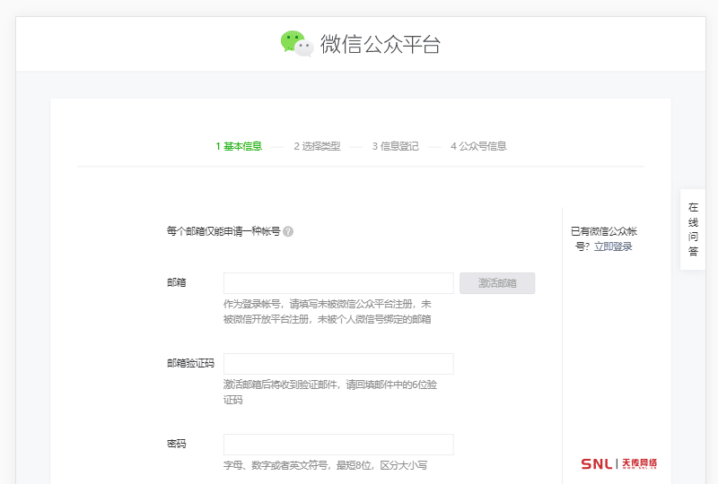This screenshot has width=718, height=484.
Task: Click the WeChat logo icon in header
Action: [297, 44]
